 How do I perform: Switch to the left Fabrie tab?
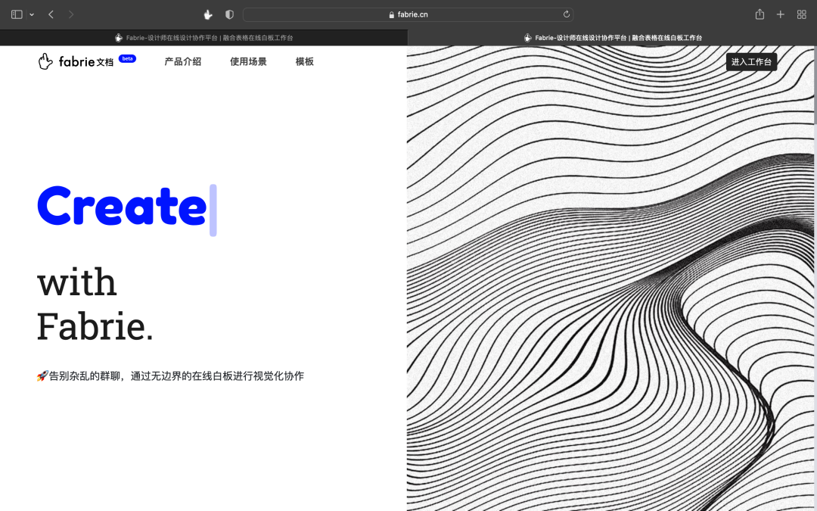tap(203, 38)
